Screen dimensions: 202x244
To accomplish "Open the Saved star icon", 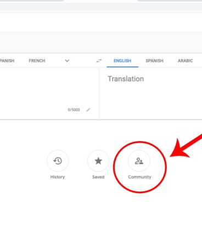I will [98, 161].
